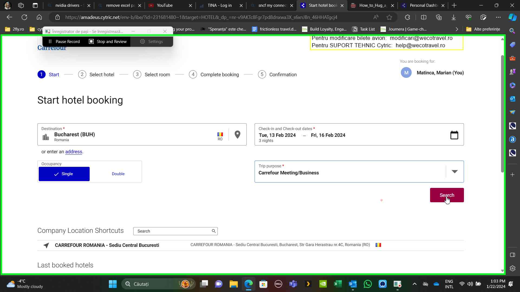
Task: Open Alte preferințe favorites folder
Action: 483,29
